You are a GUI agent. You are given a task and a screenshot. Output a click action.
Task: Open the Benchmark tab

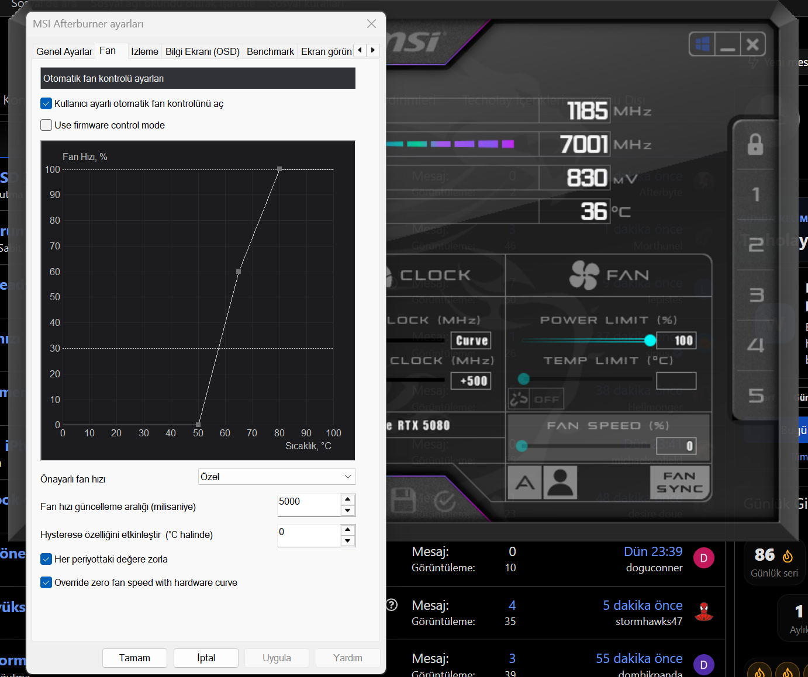pos(270,51)
